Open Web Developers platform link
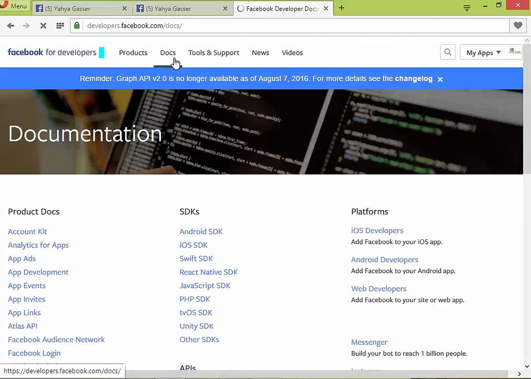Viewport: 531px width, 379px height. click(x=378, y=289)
